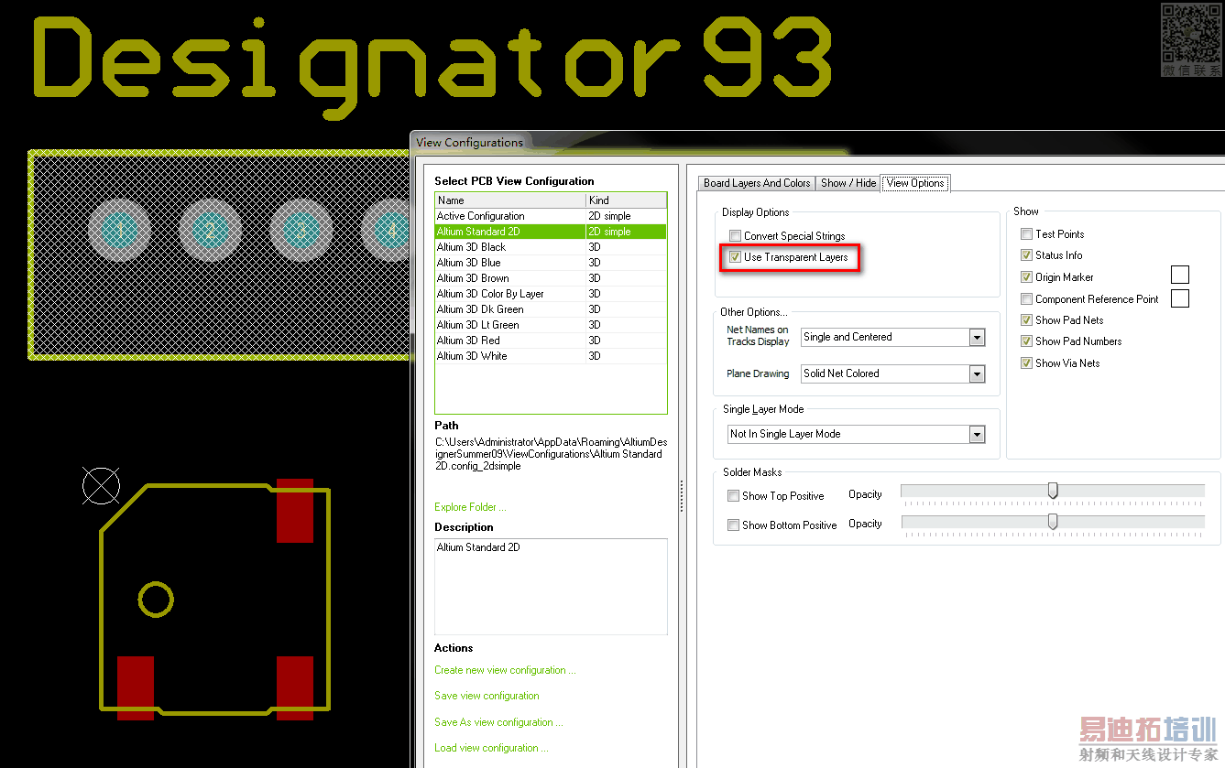Select Altium 3D Black configuration
This screenshot has width=1225, height=768.
coord(551,247)
